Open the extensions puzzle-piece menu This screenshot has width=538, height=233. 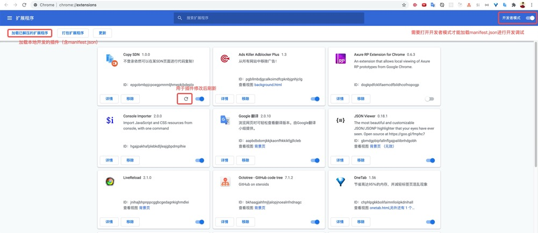click(514, 5)
